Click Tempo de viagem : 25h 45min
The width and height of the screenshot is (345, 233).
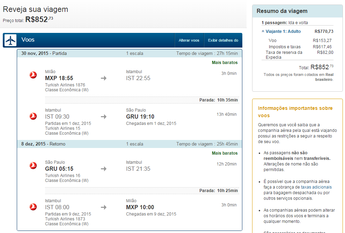click(207, 144)
